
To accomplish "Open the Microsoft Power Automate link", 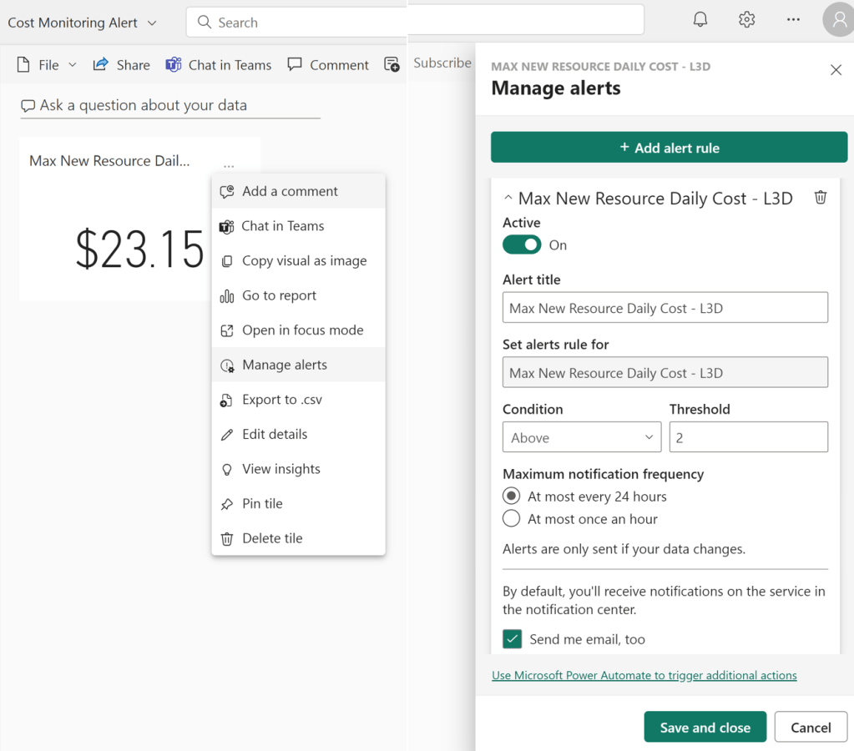I will tap(644, 675).
